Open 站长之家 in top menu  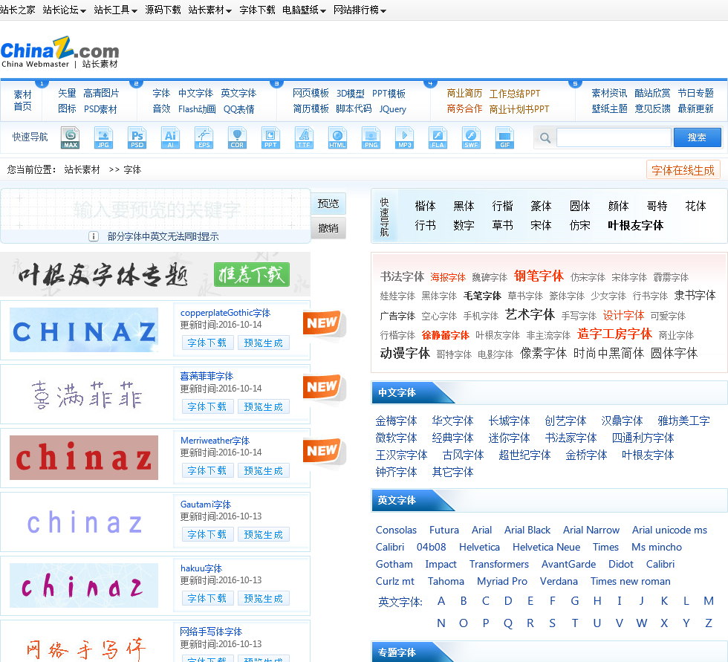[x=18, y=10]
